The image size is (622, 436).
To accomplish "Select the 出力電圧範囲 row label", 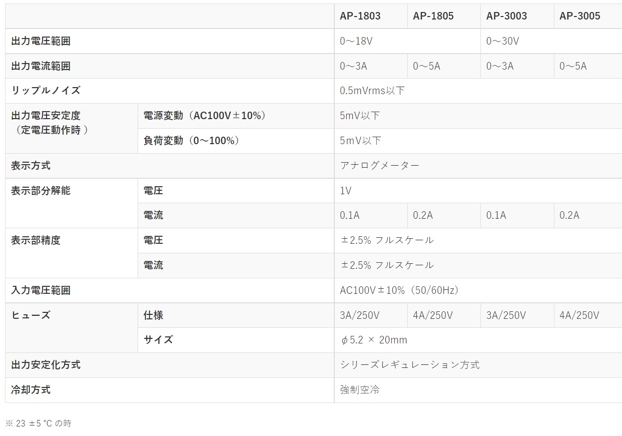I will pyautogui.click(x=41, y=41).
